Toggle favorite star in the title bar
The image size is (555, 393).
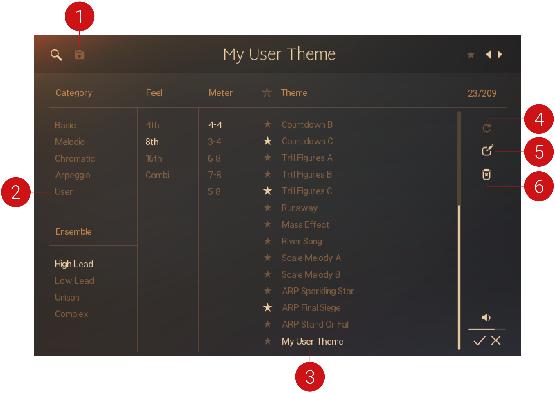[x=471, y=55]
